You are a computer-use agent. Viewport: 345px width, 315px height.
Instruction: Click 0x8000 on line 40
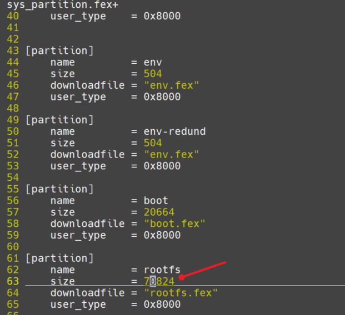click(x=162, y=16)
